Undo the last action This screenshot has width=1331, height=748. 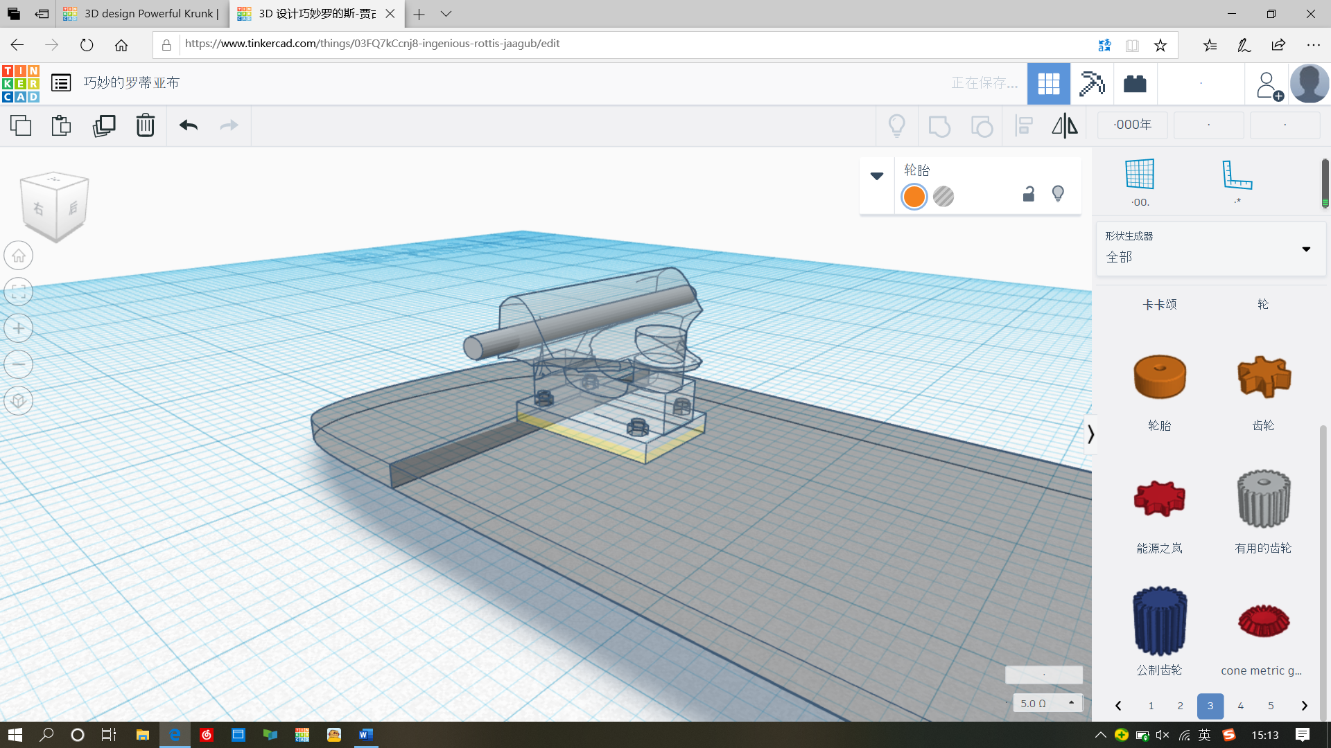[x=189, y=125]
